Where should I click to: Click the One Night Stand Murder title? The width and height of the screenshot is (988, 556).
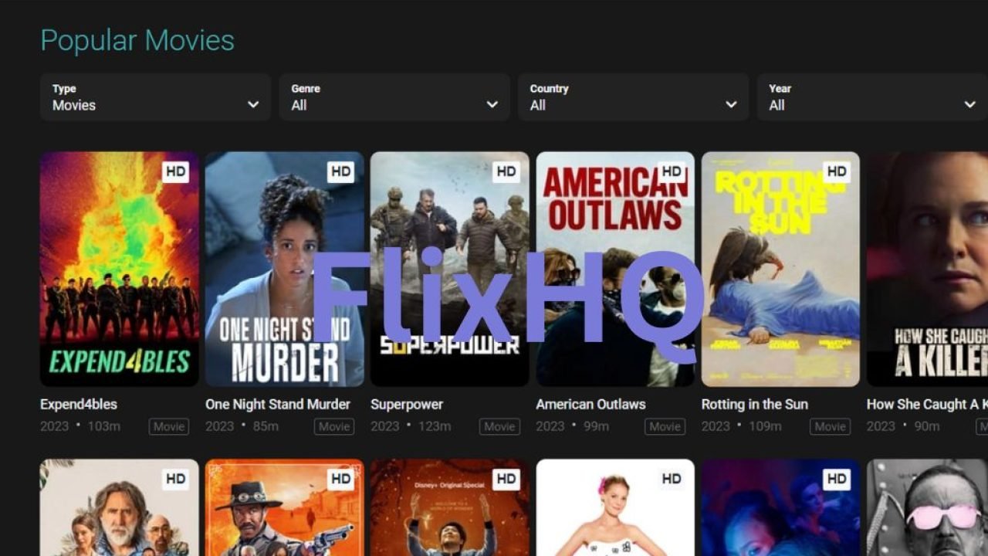[x=278, y=404]
